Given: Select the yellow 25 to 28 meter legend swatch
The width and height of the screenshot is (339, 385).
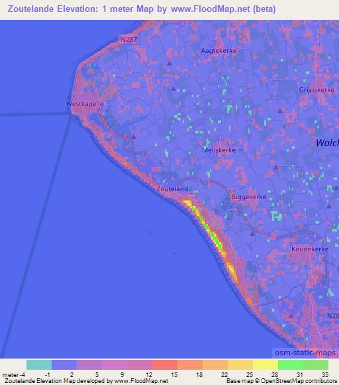Looking at the screenshot, I should tap(266, 365).
